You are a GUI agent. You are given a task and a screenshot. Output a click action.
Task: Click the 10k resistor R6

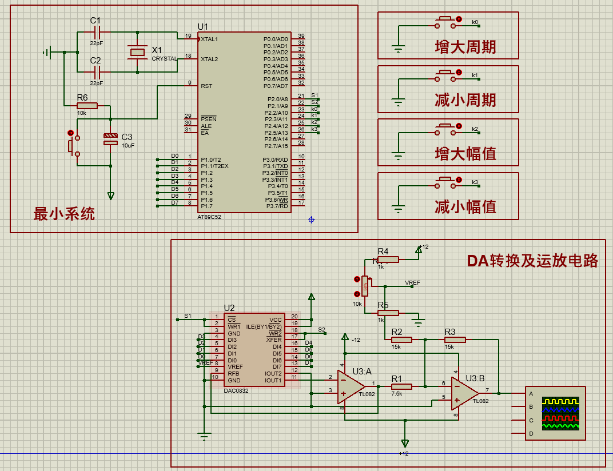tap(86, 106)
